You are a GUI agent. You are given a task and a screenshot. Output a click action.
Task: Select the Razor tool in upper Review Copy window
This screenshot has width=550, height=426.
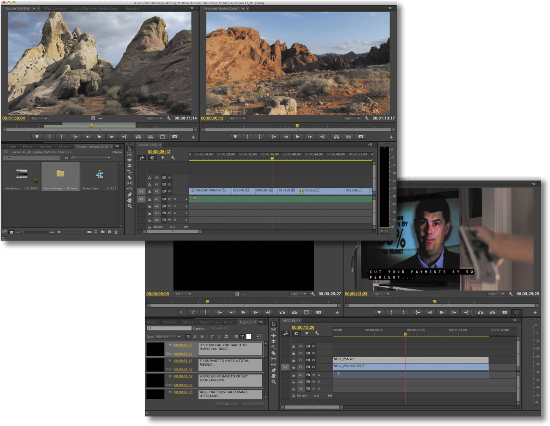click(x=129, y=177)
